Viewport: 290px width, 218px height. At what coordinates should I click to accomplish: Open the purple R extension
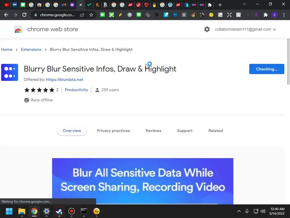pyautogui.click(x=256, y=15)
